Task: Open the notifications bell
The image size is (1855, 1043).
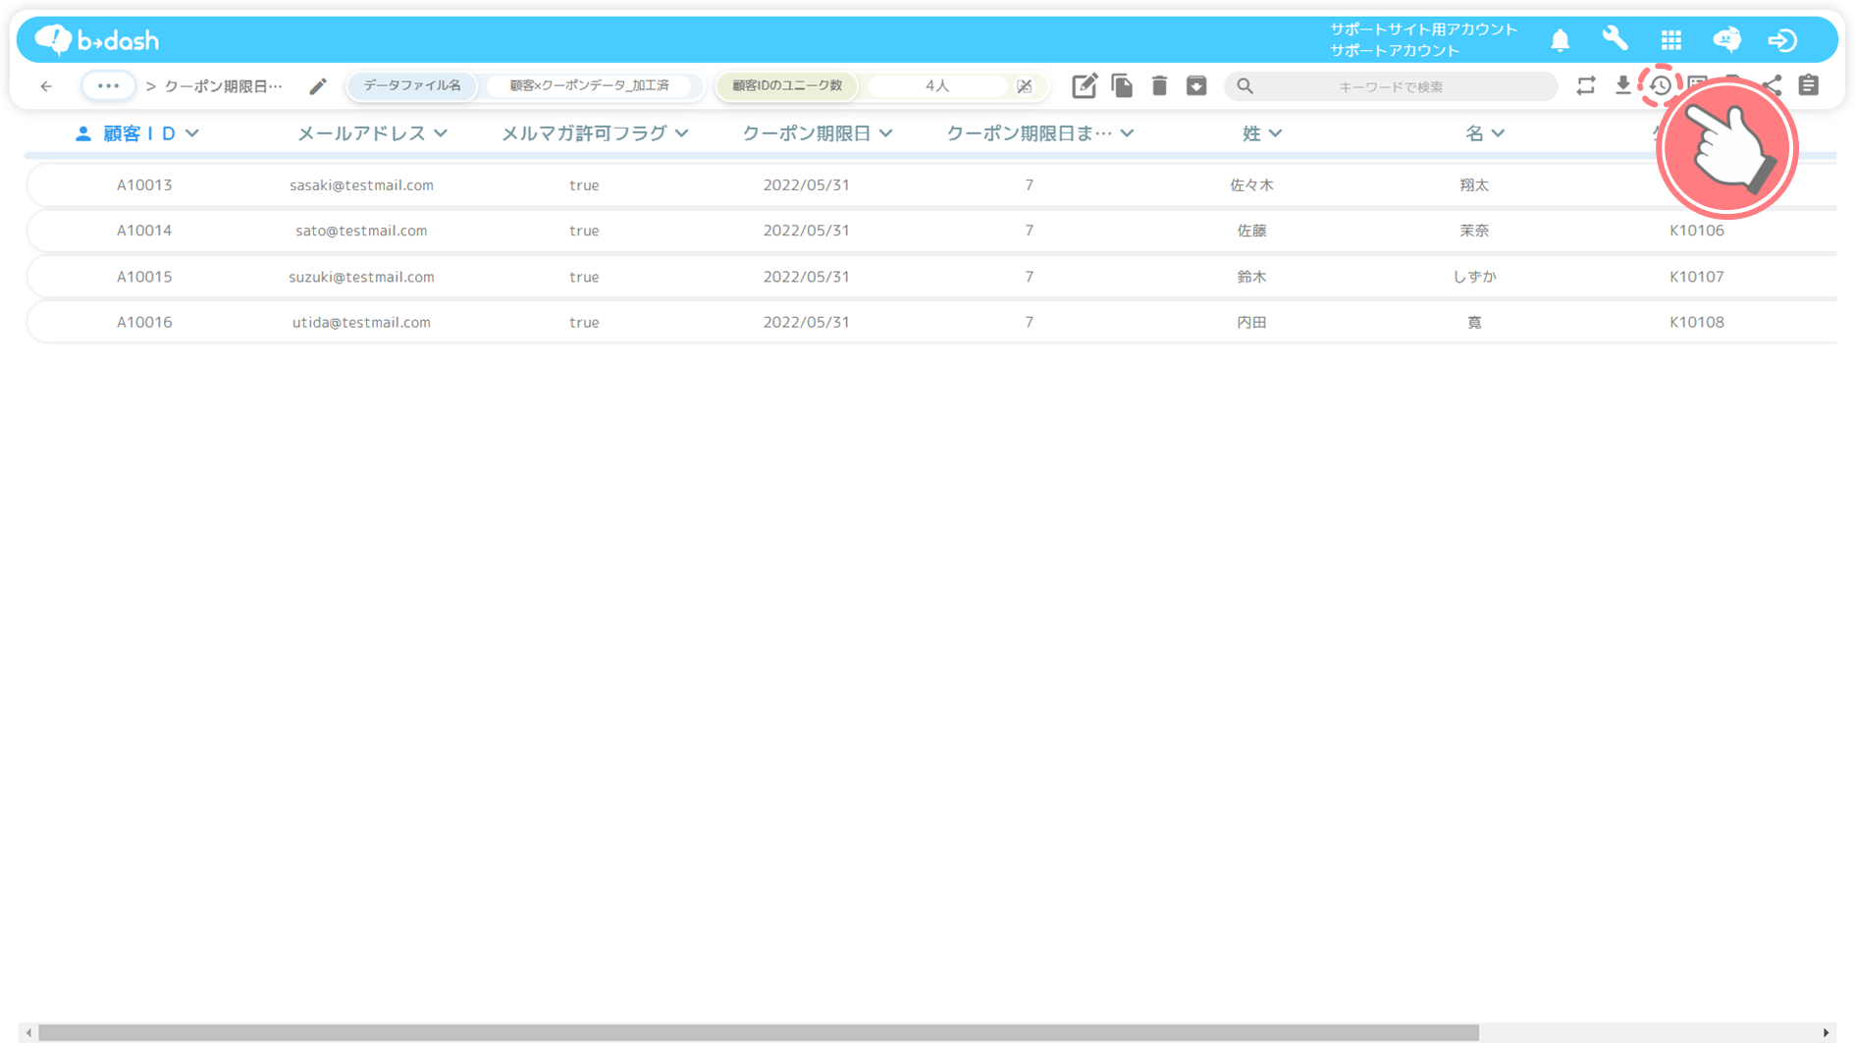Action: [x=1560, y=40]
